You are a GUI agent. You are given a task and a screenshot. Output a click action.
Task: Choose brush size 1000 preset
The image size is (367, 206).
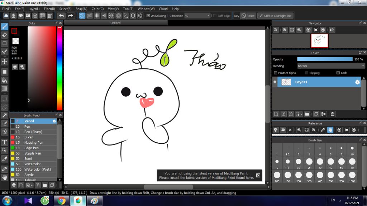click(x=352, y=176)
